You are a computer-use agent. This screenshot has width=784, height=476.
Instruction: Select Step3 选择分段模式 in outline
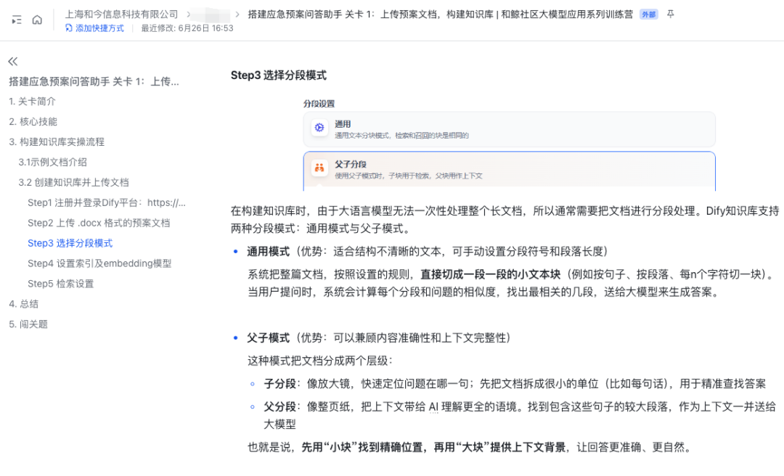click(70, 243)
